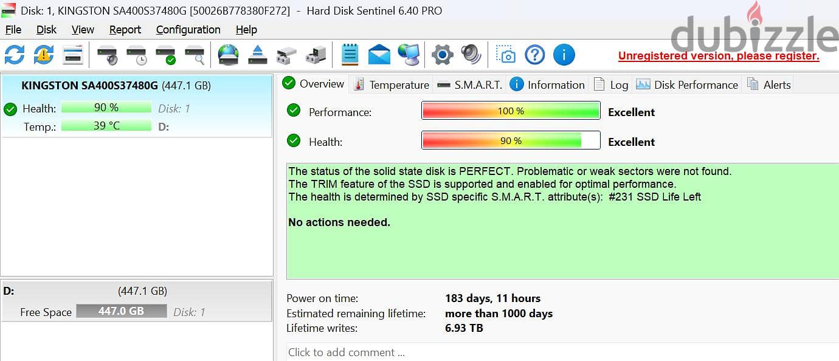The width and height of the screenshot is (839, 361).
Task: Click the loudspeaker sound toolbar icon
Action: [x=471, y=55]
